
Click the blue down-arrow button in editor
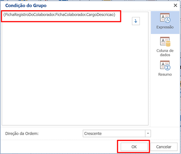click(x=136, y=21)
